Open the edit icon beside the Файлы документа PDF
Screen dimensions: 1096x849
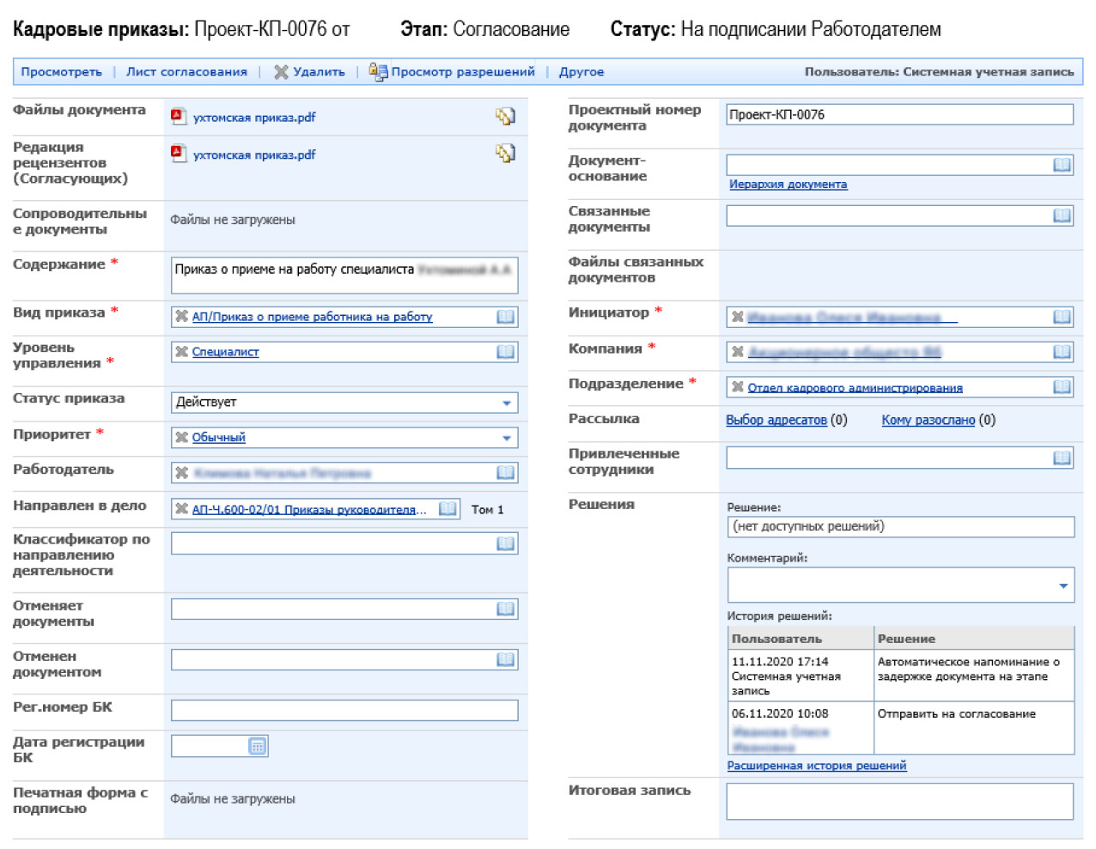tap(505, 117)
